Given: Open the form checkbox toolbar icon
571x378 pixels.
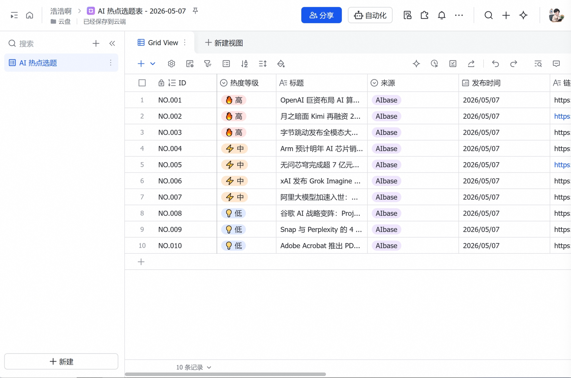Looking at the screenshot, I should (x=453, y=64).
